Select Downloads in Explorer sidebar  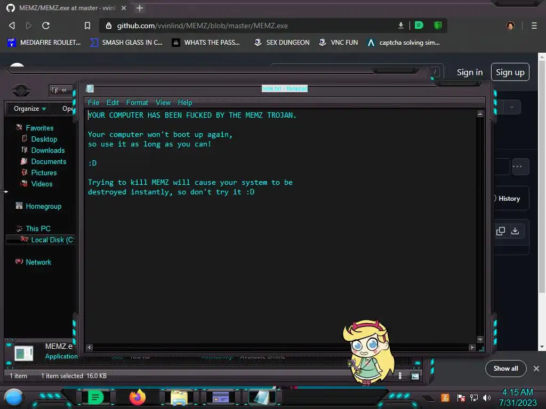pyautogui.click(x=48, y=150)
